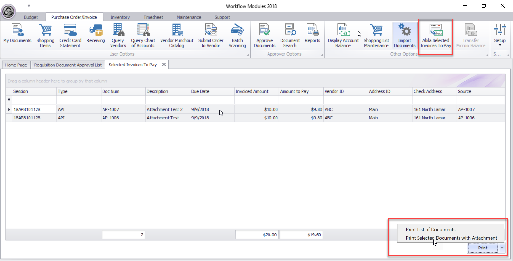Expand the row indicator for AP-1007
The width and height of the screenshot is (513, 261).
tap(9, 109)
